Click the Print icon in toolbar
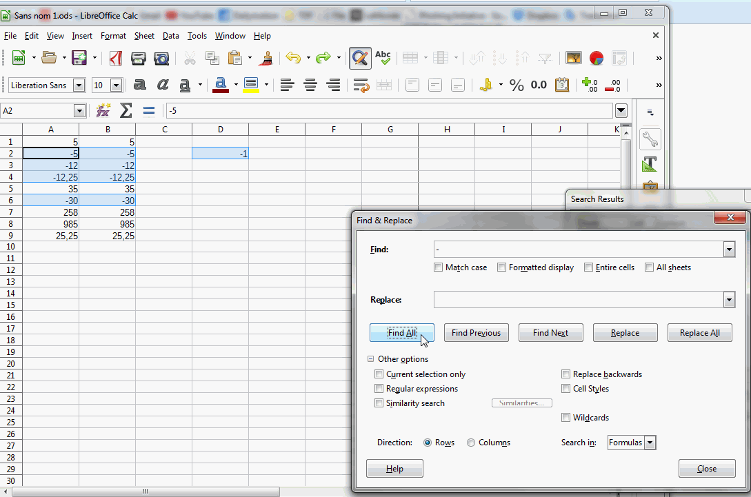Image resolution: width=751 pixels, height=497 pixels. pos(139,58)
